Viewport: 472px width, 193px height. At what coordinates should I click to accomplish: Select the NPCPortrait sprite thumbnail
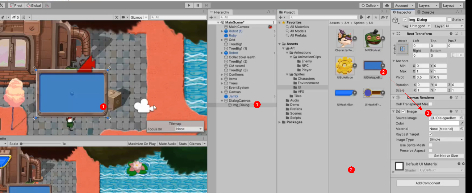coord(374,39)
